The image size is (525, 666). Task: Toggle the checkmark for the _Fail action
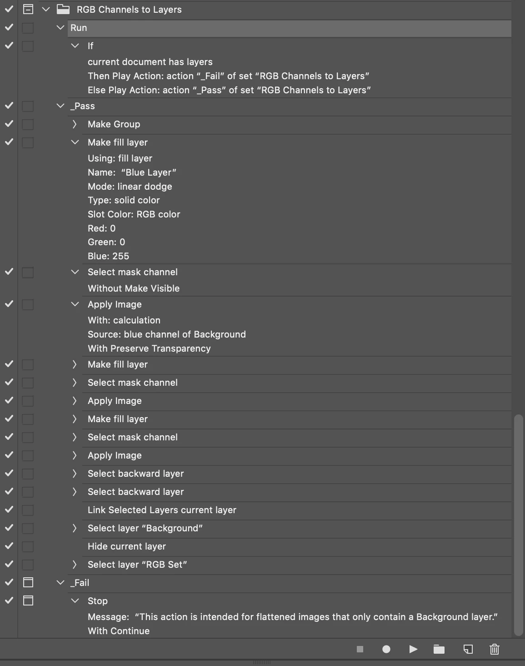(x=9, y=582)
